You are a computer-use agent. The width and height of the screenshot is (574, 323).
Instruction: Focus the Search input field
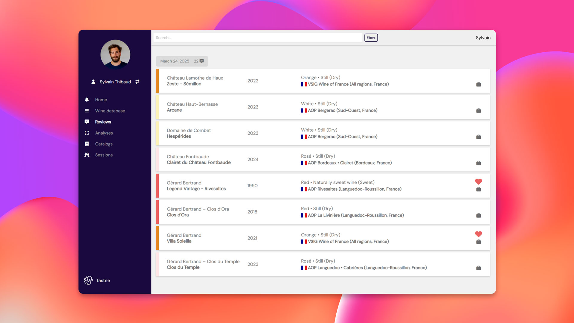pos(257,38)
